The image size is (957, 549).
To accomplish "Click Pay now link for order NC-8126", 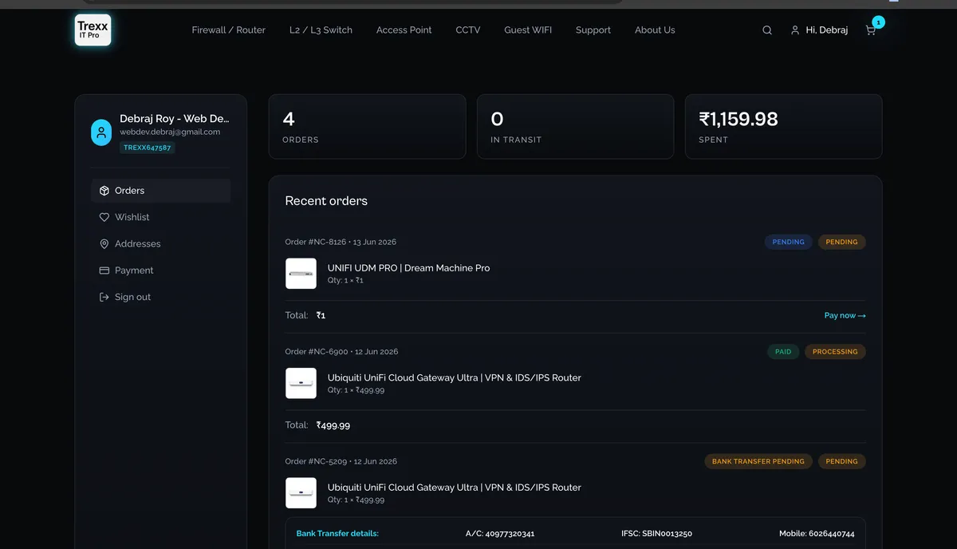I will 845,315.
